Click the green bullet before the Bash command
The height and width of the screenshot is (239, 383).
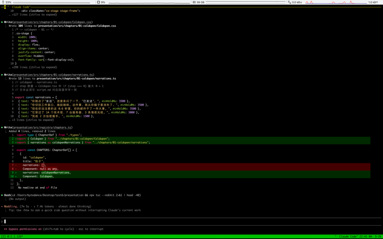[x=2, y=195]
